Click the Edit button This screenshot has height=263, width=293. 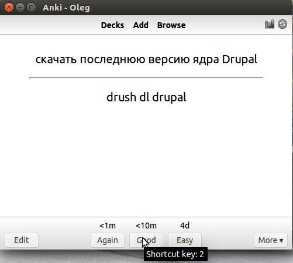click(x=22, y=240)
